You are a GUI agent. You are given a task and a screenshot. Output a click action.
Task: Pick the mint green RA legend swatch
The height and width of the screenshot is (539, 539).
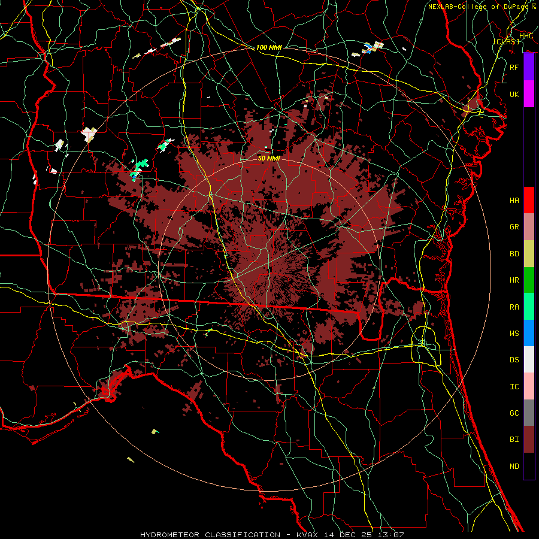(529, 307)
